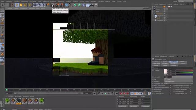Toggle Beleuchtung darstellen checkbox
This screenshot has width=196, height=110.
(x=190, y=86)
